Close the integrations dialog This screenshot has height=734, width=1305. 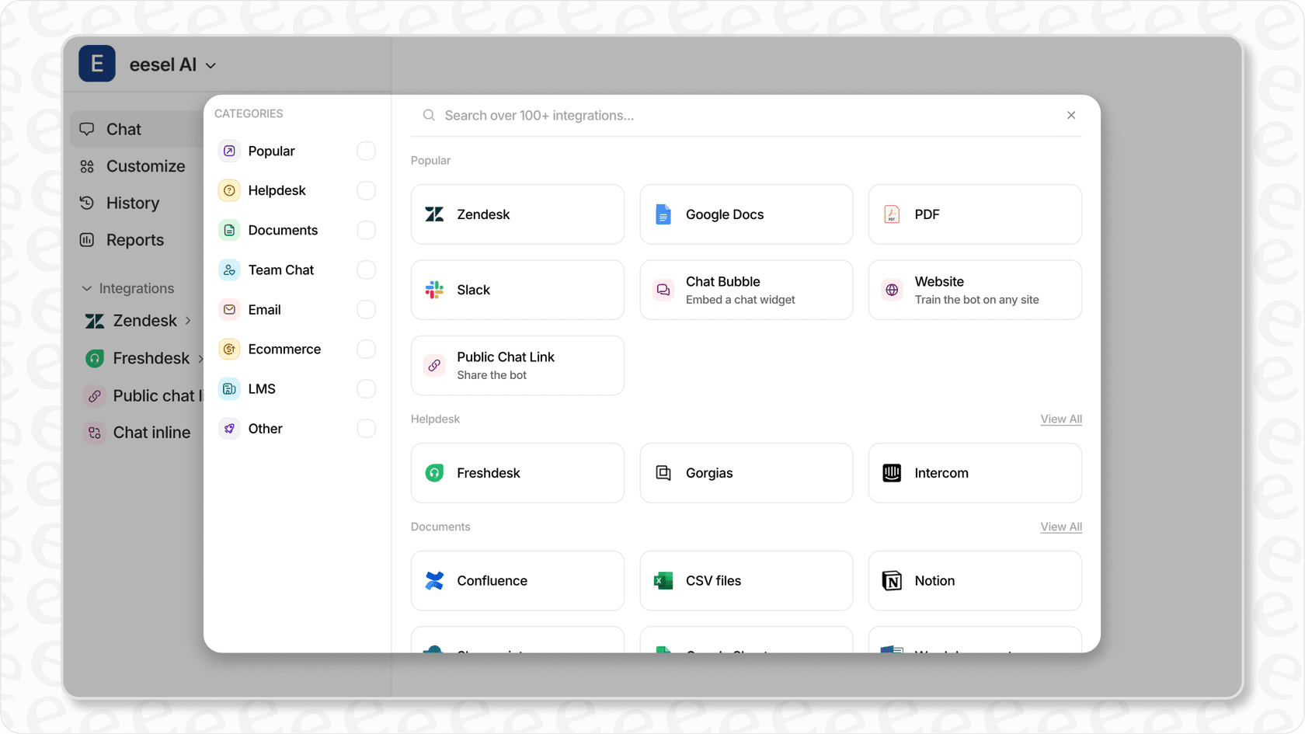1071,115
